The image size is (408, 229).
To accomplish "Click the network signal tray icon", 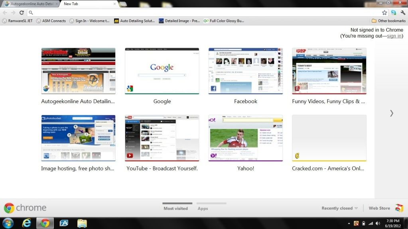I will (x=371, y=223).
